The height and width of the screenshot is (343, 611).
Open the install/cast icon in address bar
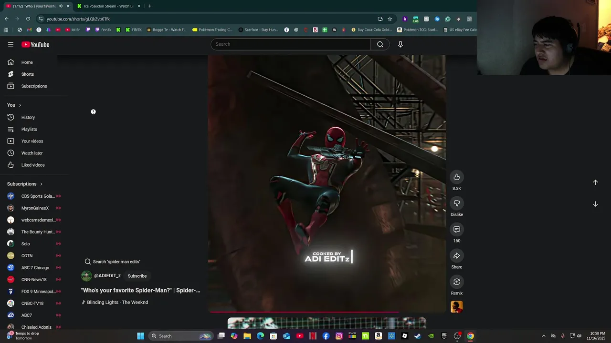click(380, 19)
